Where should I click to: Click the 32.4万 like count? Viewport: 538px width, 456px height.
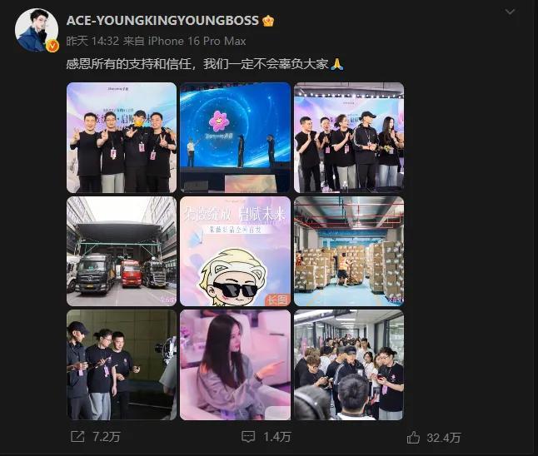pos(443,438)
